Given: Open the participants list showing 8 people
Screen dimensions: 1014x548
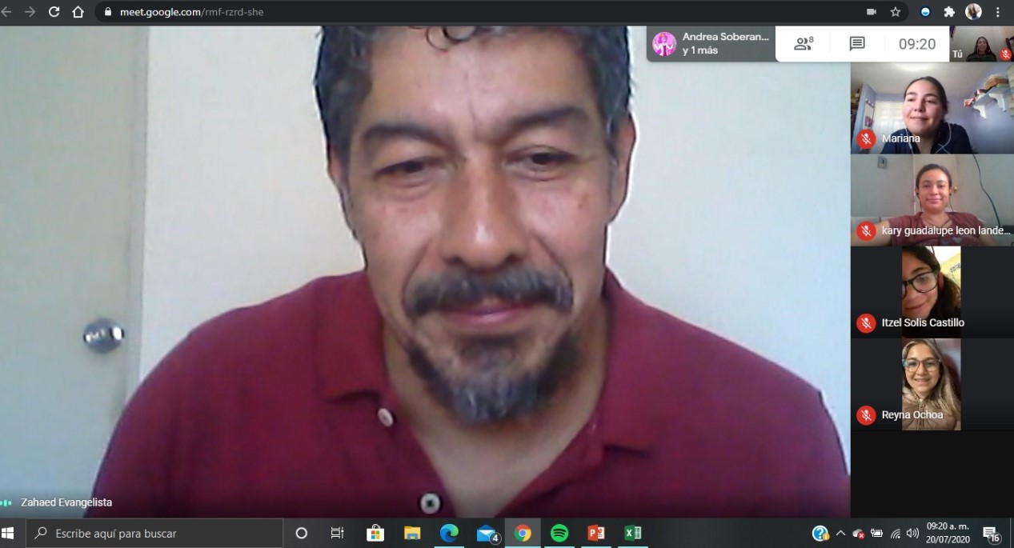Looking at the screenshot, I should pos(804,44).
